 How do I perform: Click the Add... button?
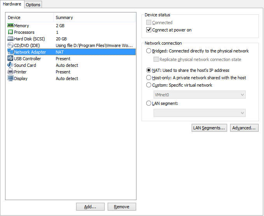click(x=90, y=207)
